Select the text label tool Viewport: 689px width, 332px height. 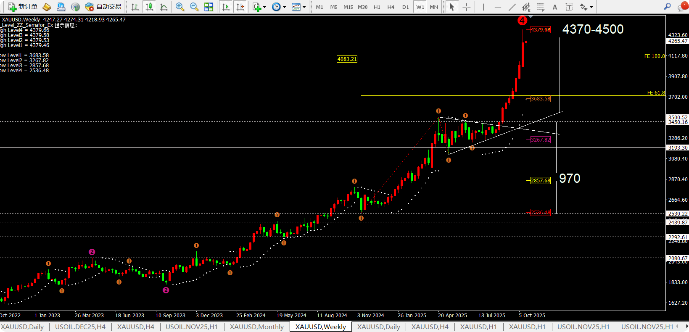coord(569,7)
